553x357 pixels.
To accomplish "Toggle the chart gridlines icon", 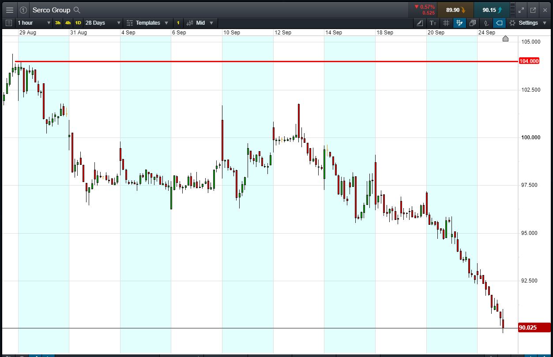I will [x=446, y=23].
